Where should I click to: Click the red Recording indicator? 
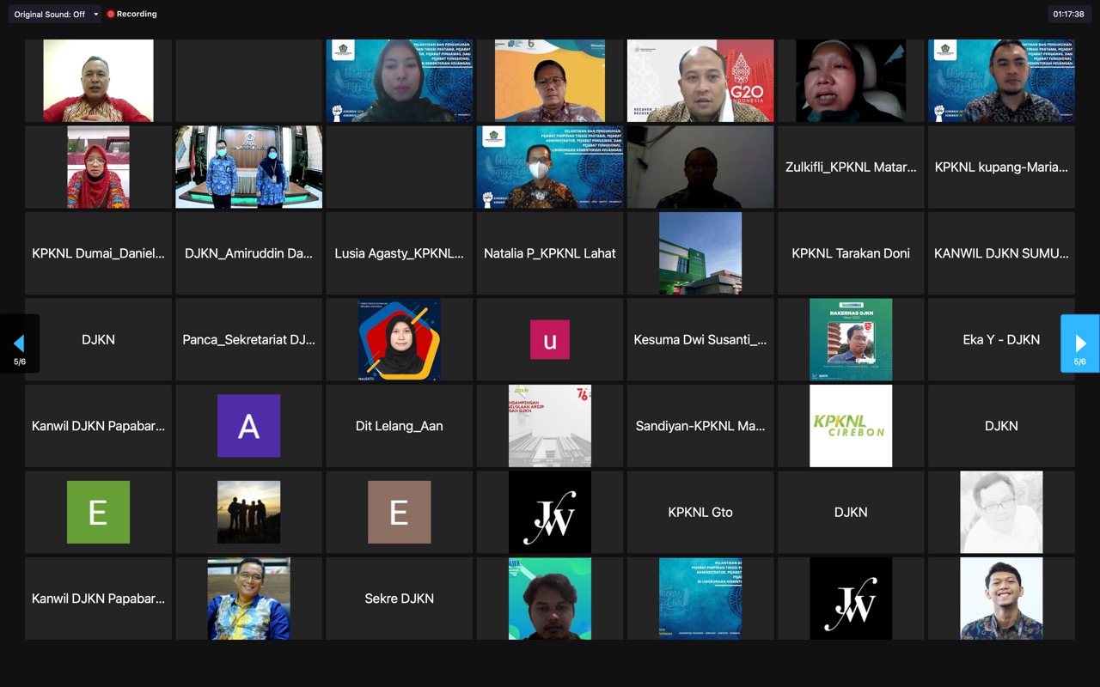coord(131,15)
